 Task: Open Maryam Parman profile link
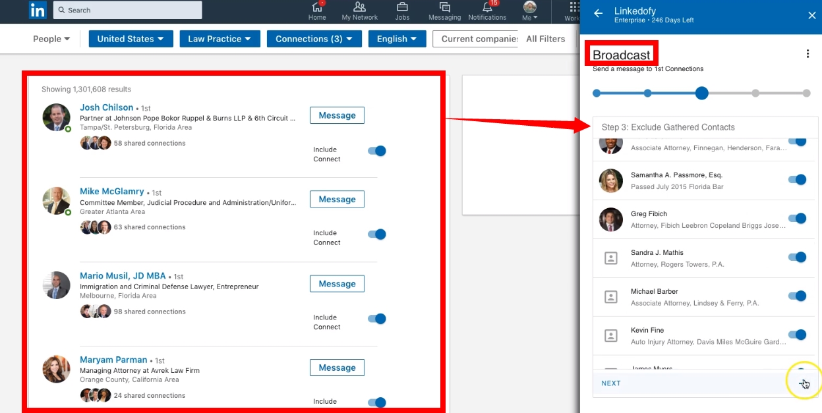pos(113,360)
